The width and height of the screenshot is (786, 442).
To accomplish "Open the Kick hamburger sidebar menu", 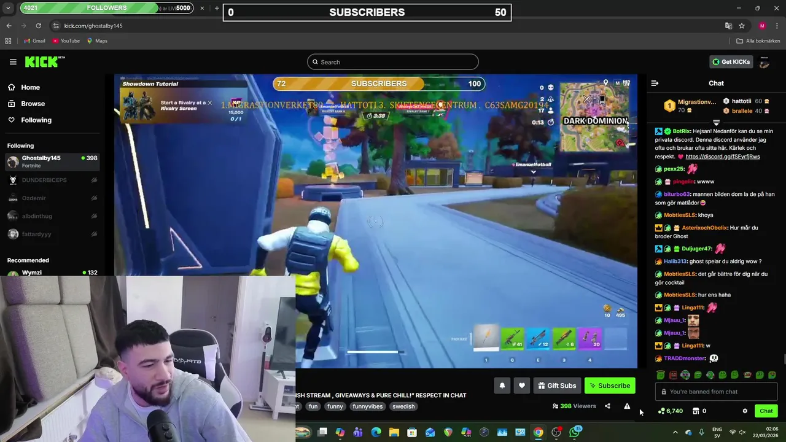I will pyautogui.click(x=13, y=62).
